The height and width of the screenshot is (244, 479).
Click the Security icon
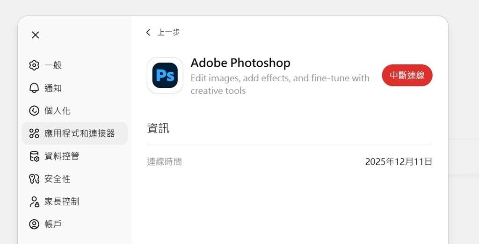tap(34, 179)
